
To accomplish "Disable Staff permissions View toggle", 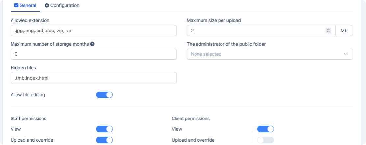I will tap(104, 129).
